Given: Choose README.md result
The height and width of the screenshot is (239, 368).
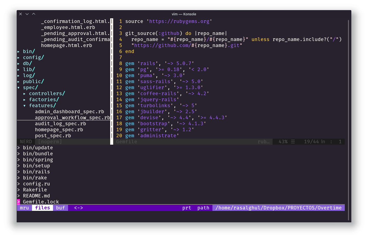Looking at the screenshot, I should point(36,196).
